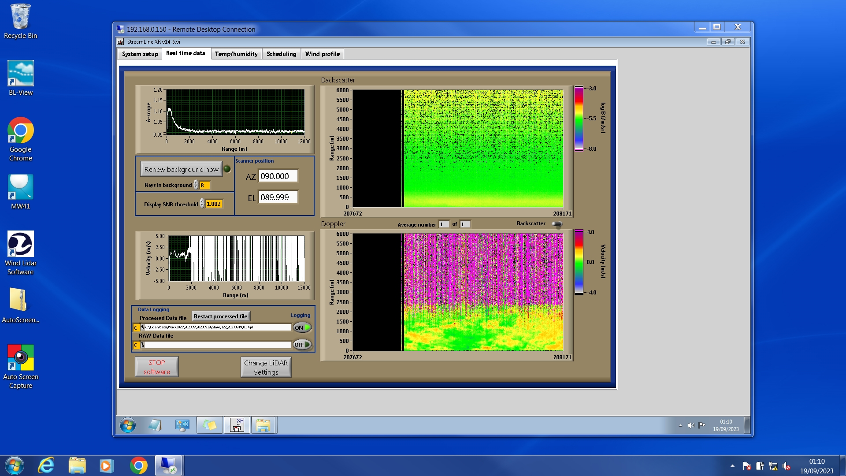Click the backscatter log B color scale
Screen dimensions: 846x476
tap(579, 119)
